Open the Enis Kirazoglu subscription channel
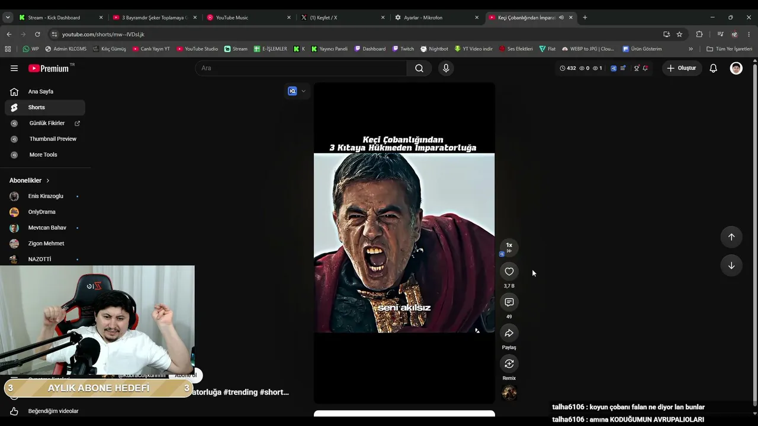The width and height of the screenshot is (758, 426). point(45,196)
